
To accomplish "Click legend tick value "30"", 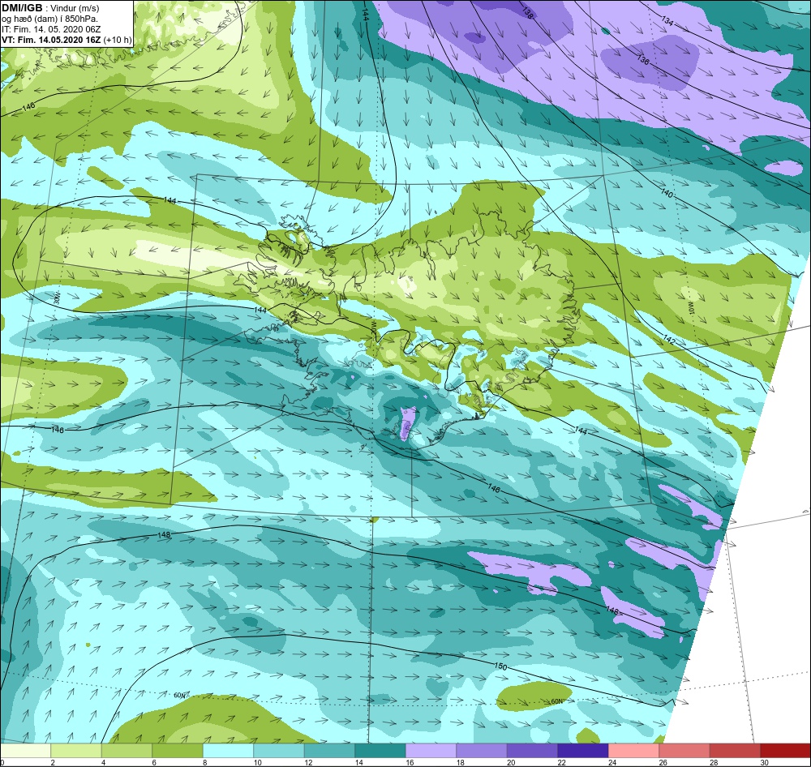I will [x=765, y=762].
